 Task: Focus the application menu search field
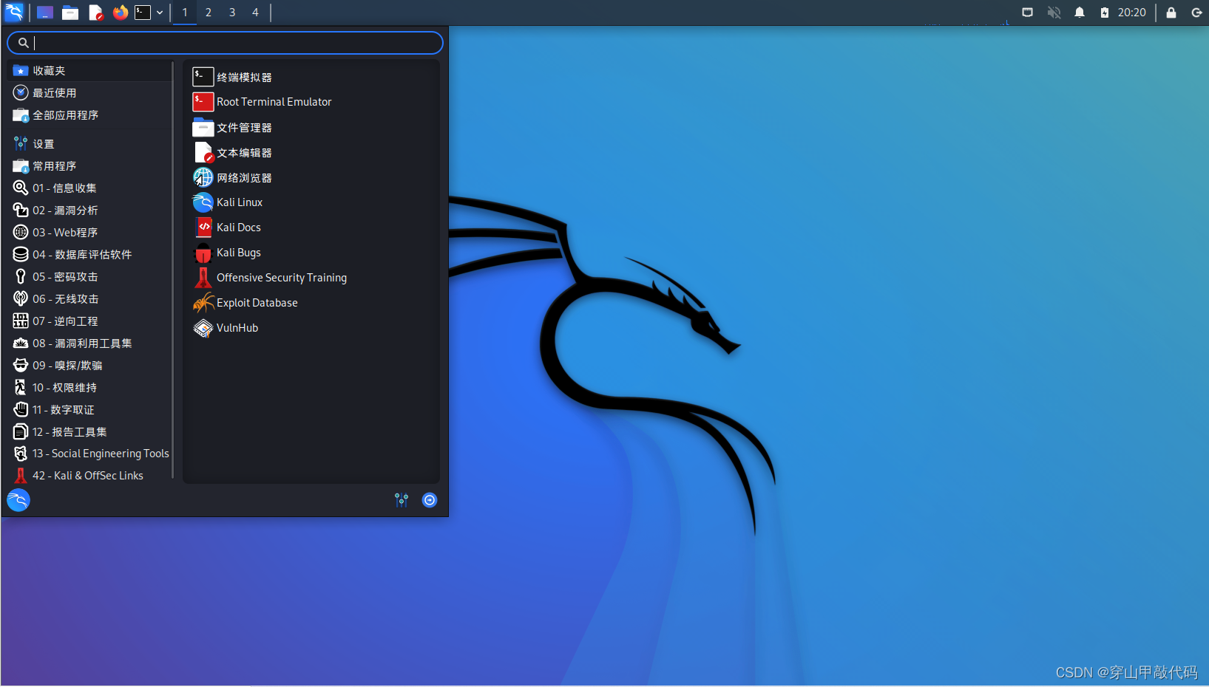225,43
